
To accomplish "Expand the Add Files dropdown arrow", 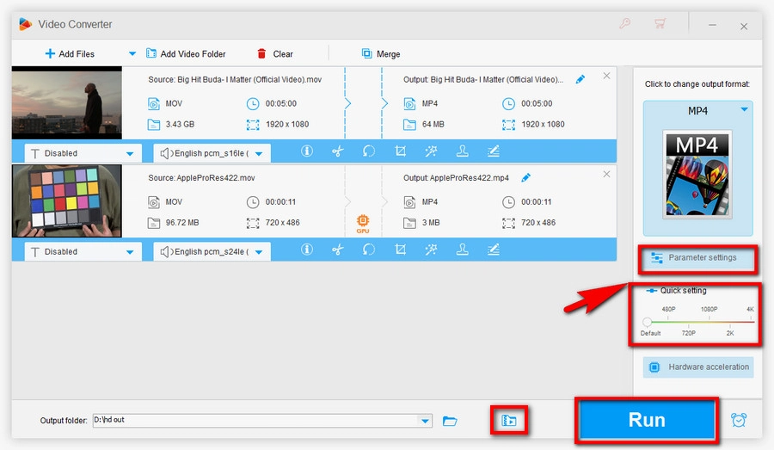I will pos(132,54).
